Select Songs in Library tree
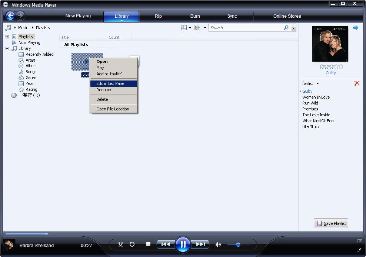The height and width of the screenshot is (257, 366). click(31, 72)
